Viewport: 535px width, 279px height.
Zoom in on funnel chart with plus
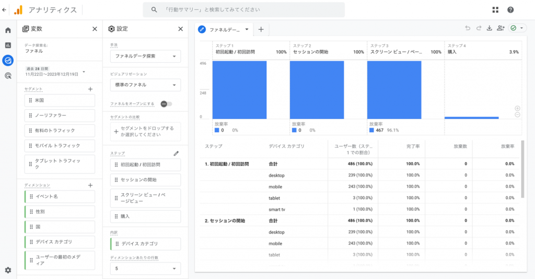pyautogui.click(x=517, y=108)
